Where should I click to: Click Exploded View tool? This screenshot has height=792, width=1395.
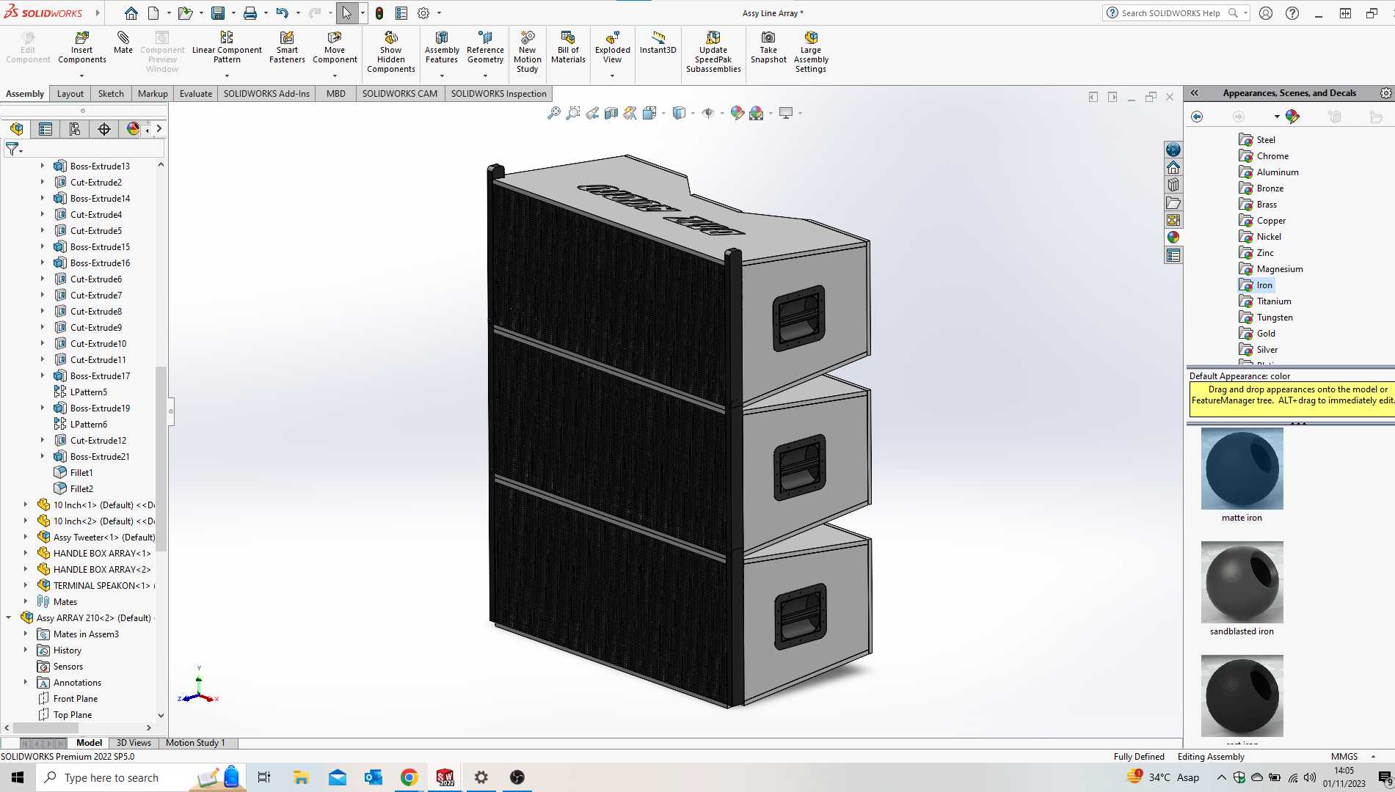613,48
